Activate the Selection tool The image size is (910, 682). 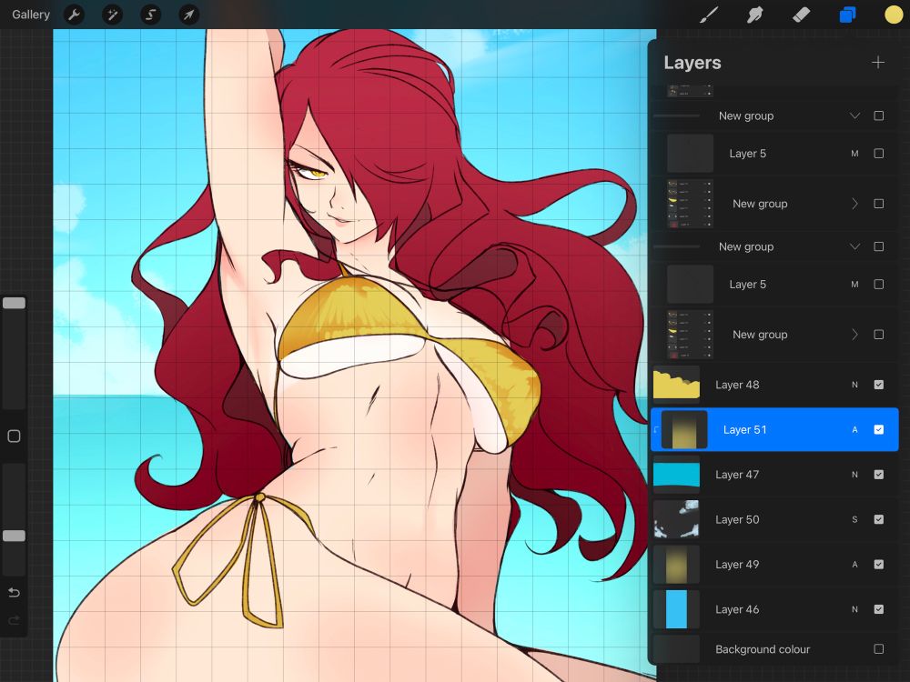pyautogui.click(x=150, y=15)
